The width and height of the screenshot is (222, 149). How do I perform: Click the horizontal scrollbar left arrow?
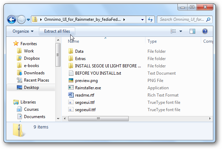click(65, 118)
